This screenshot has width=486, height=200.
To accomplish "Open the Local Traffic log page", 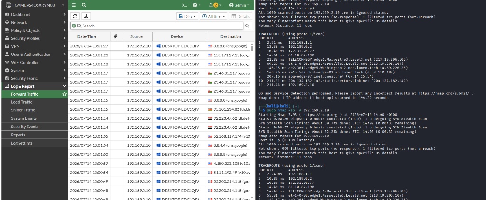I will coord(22,102).
